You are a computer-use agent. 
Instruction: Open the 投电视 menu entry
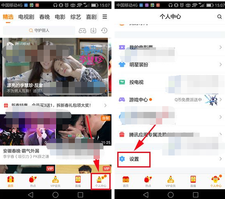pos(170,82)
